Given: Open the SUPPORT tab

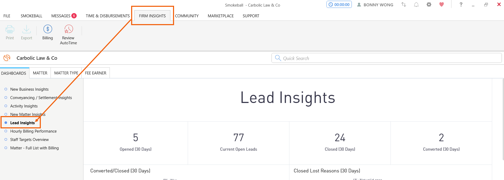Looking at the screenshot, I should pos(251,16).
